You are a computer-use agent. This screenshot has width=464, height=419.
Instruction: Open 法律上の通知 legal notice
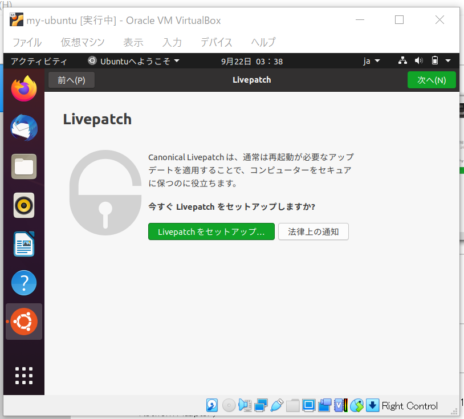click(314, 231)
